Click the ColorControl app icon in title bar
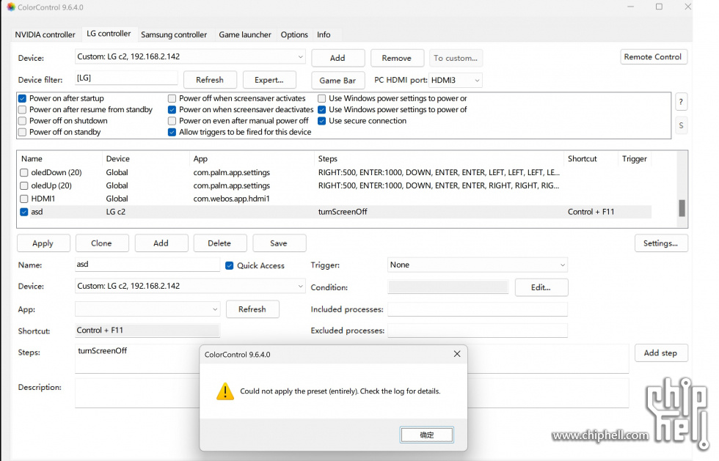719x461 pixels. click(10, 7)
